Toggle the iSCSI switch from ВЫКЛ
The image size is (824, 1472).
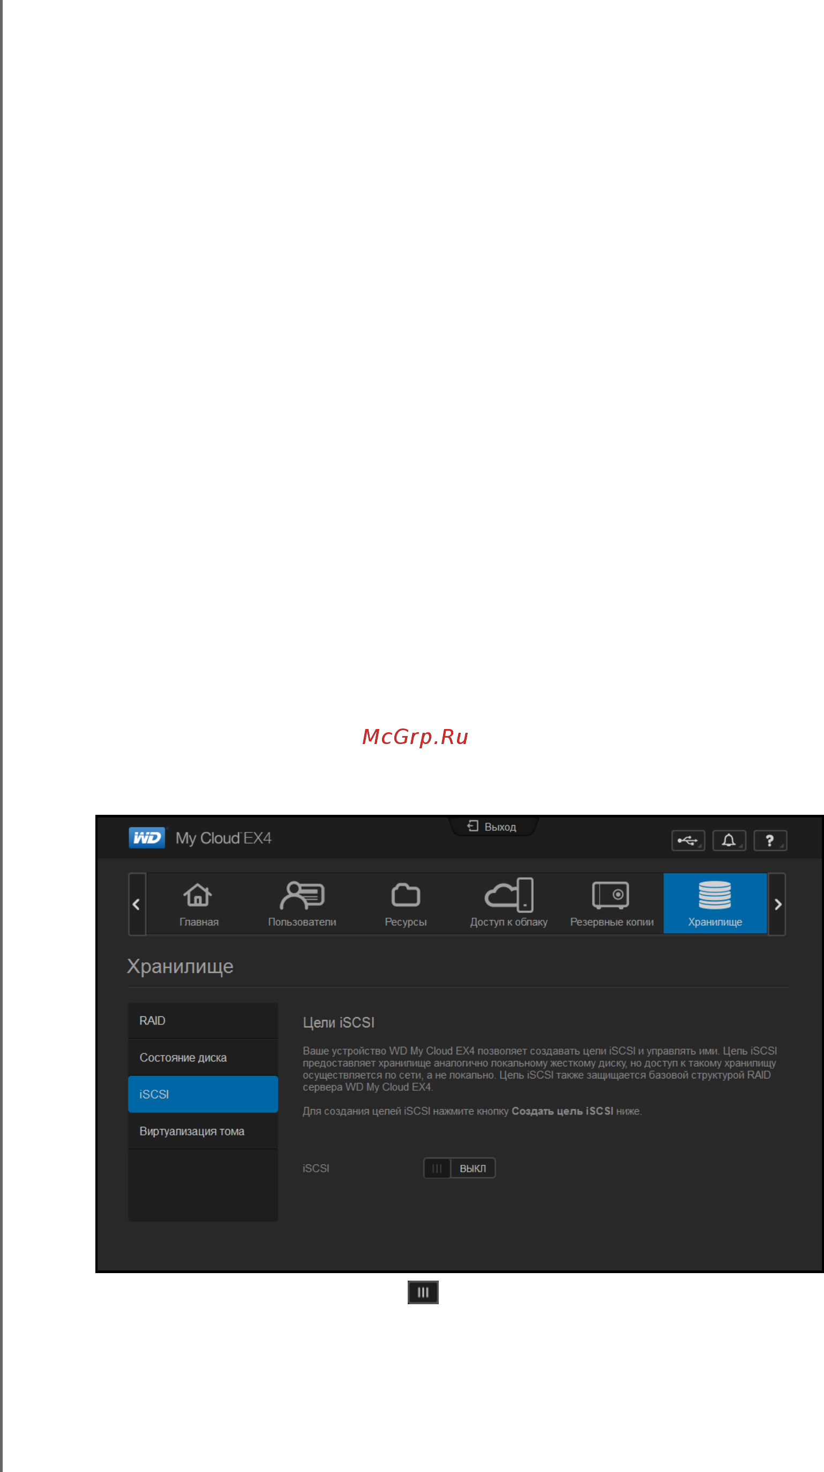pyautogui.click(x=459, y=1168)
